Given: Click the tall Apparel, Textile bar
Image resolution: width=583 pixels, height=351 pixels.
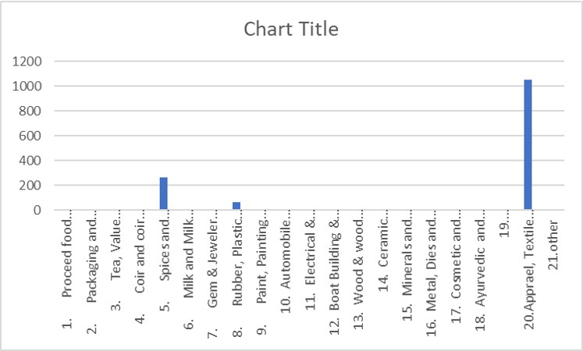Looking at the screenshot, I should pyautogui.click(x=528, y=144).
